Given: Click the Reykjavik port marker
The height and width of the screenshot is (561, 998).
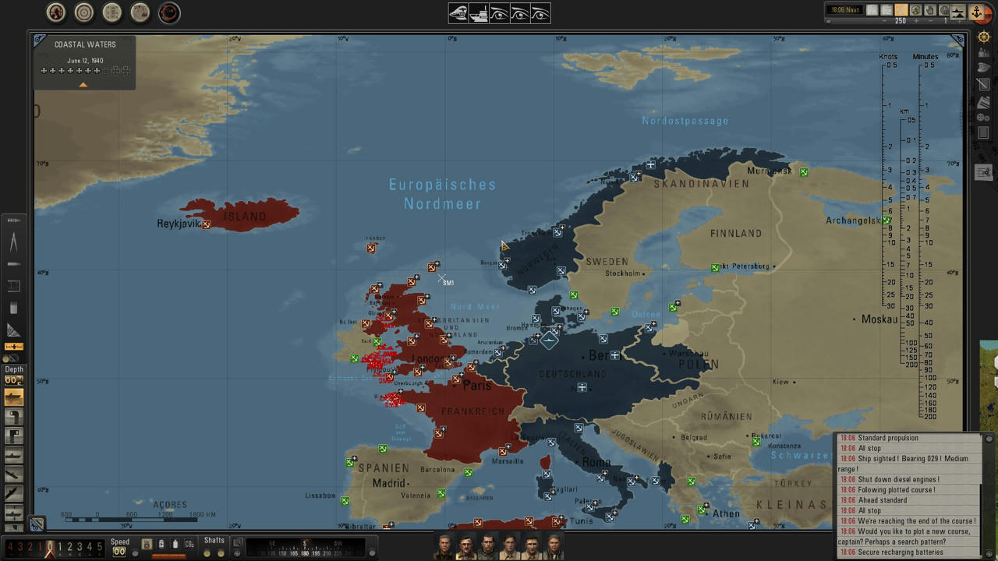Looking at the screenshot, I should pyautogui.click(x=206, y=224).
